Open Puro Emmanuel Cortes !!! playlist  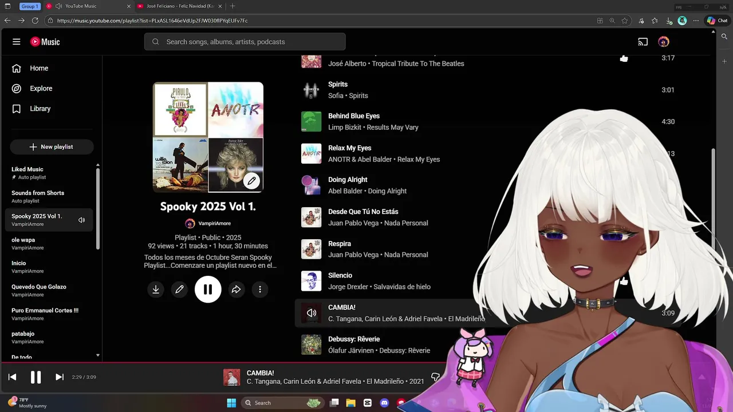(45, 310)
